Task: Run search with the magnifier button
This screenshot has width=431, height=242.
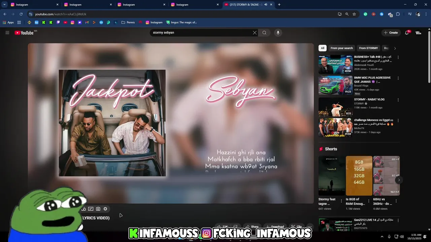Action: click(264, 33)
